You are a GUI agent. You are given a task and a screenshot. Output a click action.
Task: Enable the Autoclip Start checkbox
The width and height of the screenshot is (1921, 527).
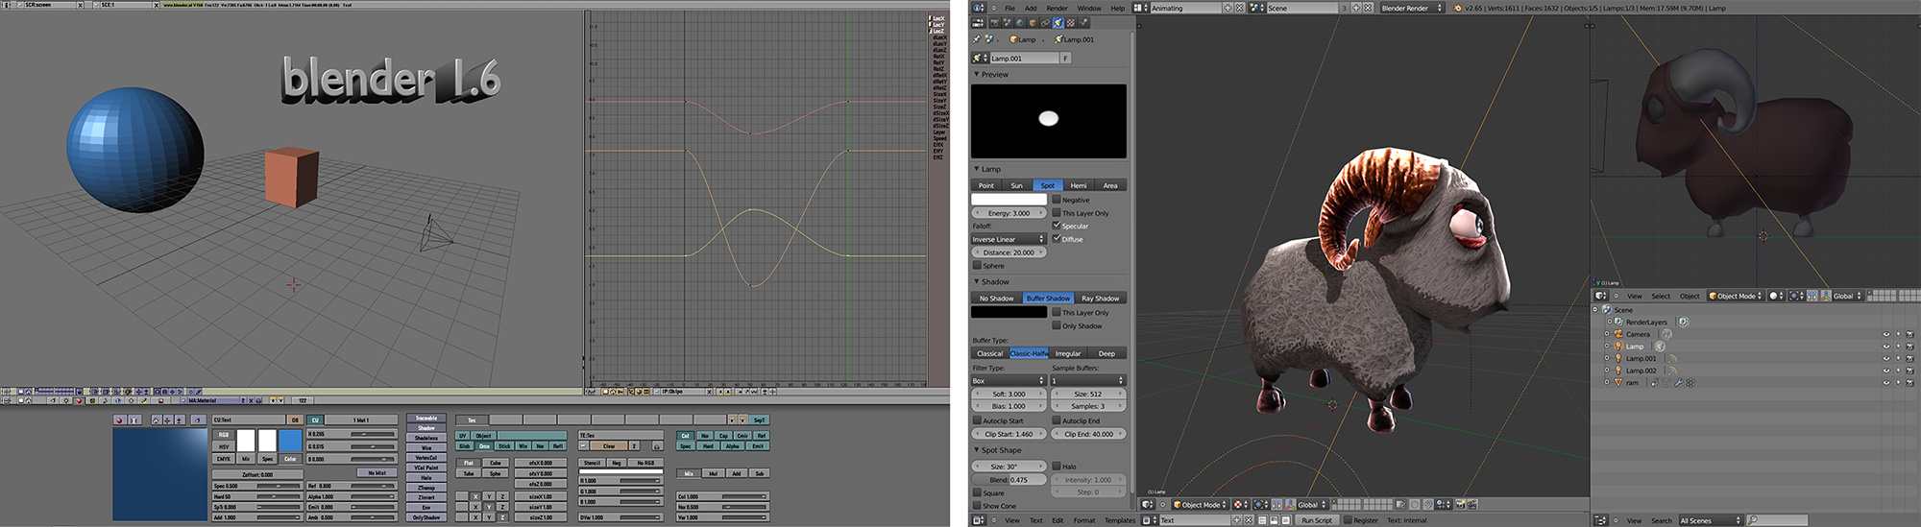tap(977, 420)
